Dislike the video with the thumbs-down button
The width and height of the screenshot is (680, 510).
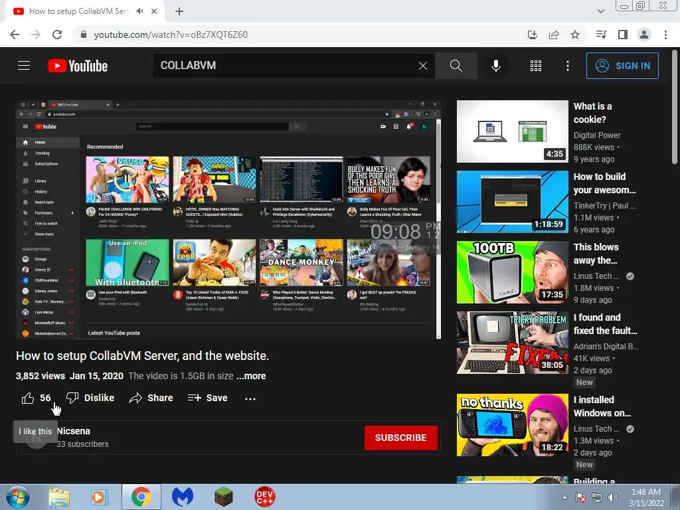tap(90, 398)
